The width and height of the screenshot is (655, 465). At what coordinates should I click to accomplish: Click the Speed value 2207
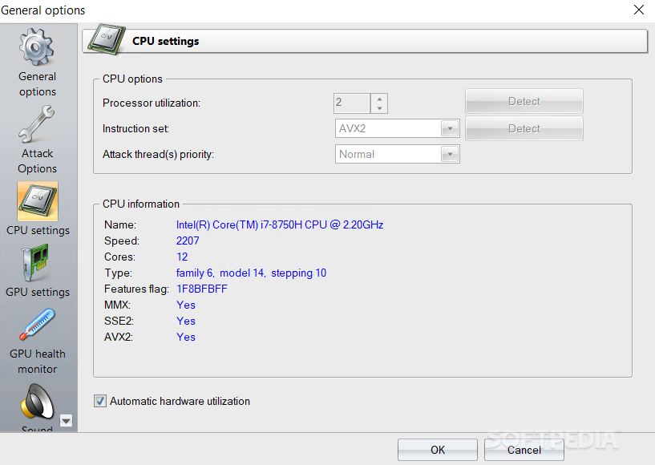click(x=188, y=241)
